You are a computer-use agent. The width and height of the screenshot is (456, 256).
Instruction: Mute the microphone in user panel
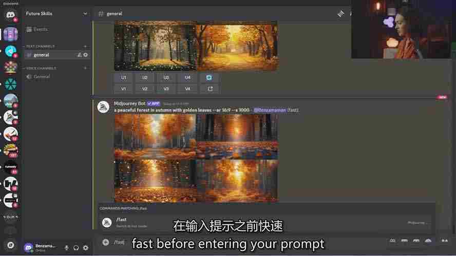[66, 248]
